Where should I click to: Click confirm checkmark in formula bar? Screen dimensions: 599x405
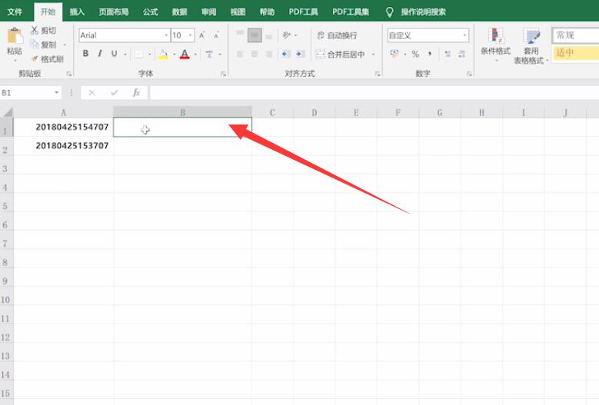tap(114, 93)
